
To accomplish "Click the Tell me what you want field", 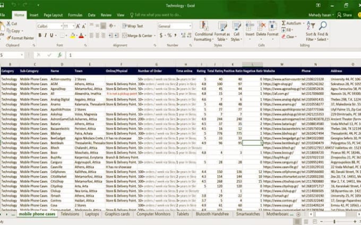I will [x=159, y=15].
